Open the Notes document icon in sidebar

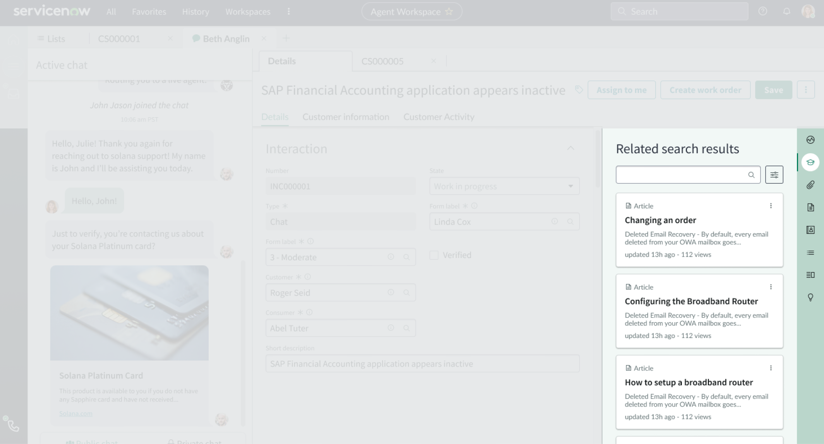tap(811, 207)
